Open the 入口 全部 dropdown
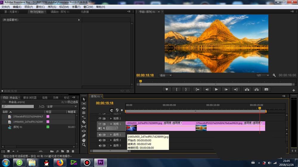 pyautogui.click(x=62, y=107)
